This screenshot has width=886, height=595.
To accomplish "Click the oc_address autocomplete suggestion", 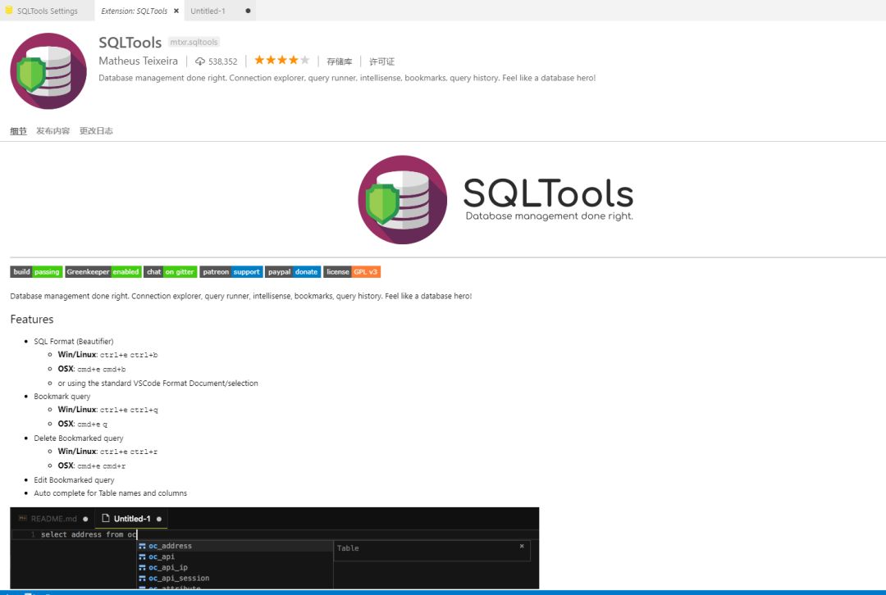I will pyautogui.click(x=235, y=546).
